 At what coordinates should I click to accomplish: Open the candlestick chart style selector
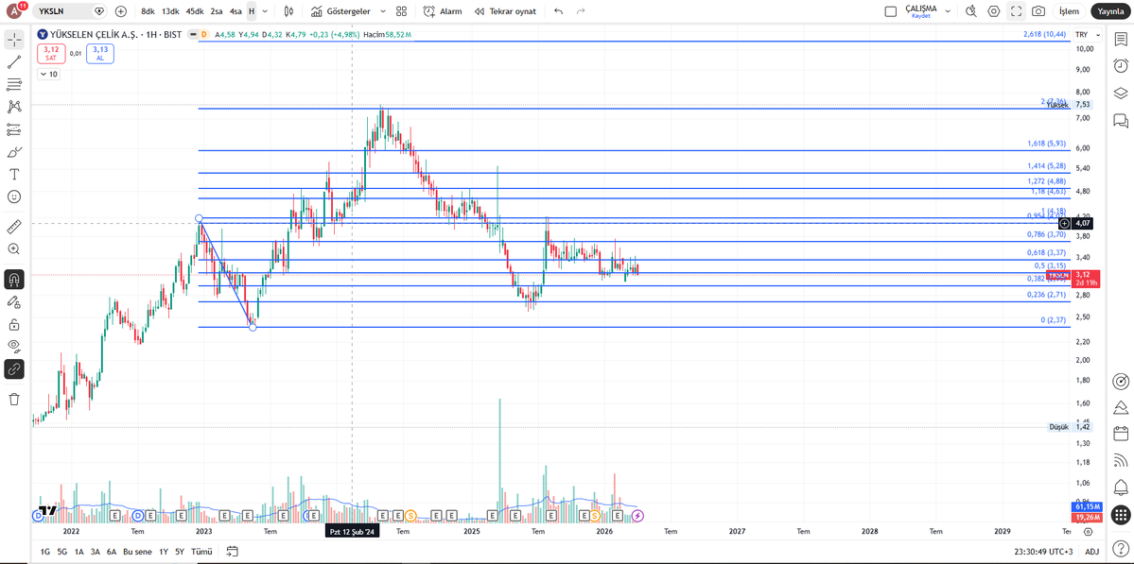coord(288,11)
